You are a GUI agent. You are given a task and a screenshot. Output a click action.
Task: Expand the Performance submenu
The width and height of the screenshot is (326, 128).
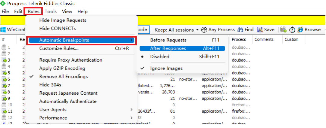pyautogui.click(x=81, y=118)
